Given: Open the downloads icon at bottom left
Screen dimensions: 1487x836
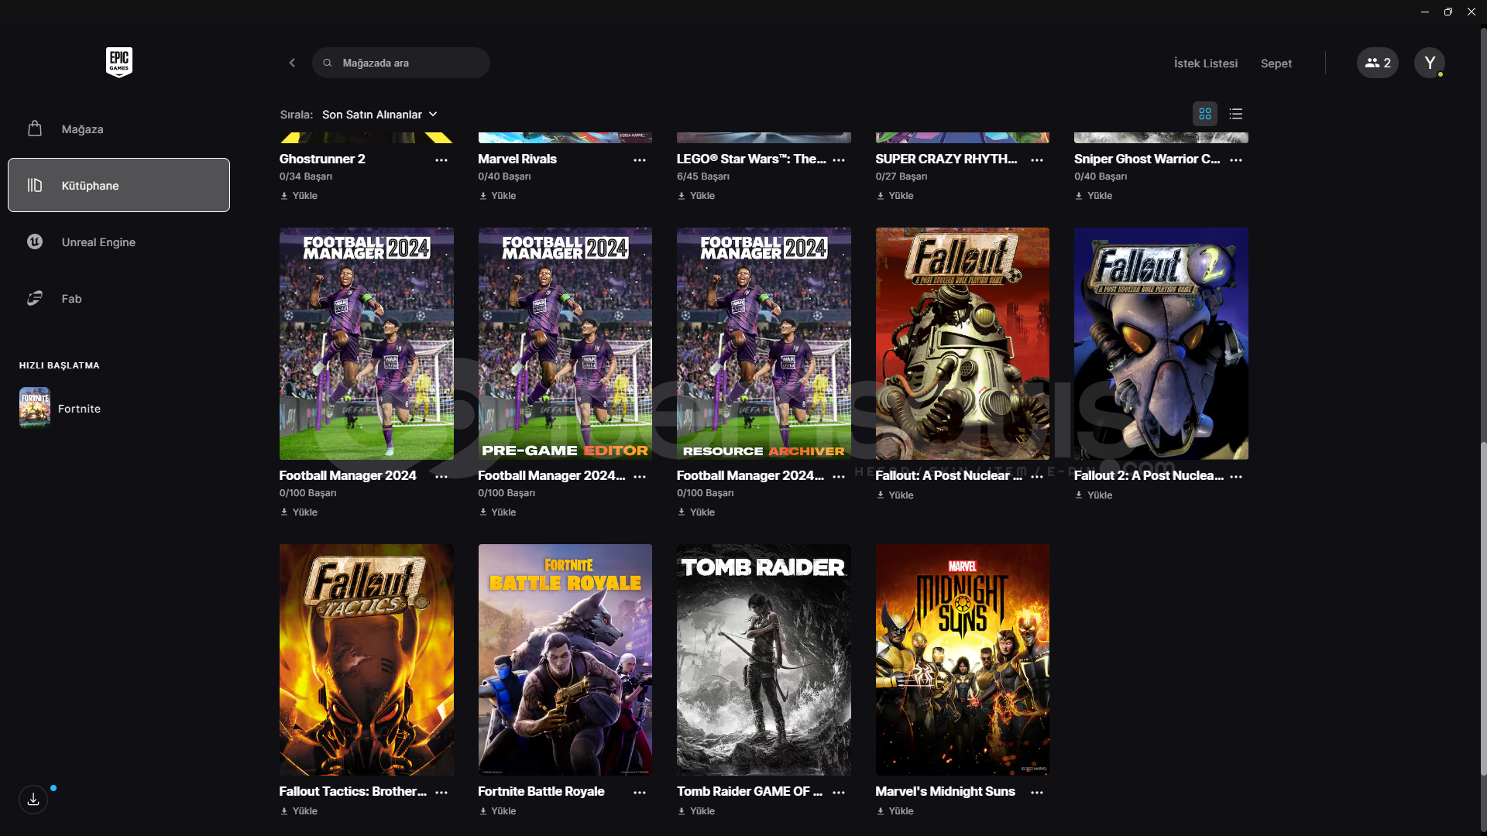Looking at the screenshot, I should tap(33, 800).
